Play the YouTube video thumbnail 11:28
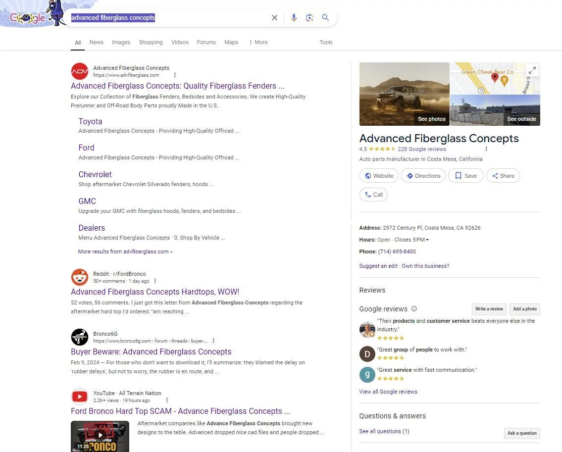Viewport: 562px width, 452px height. 100,436
